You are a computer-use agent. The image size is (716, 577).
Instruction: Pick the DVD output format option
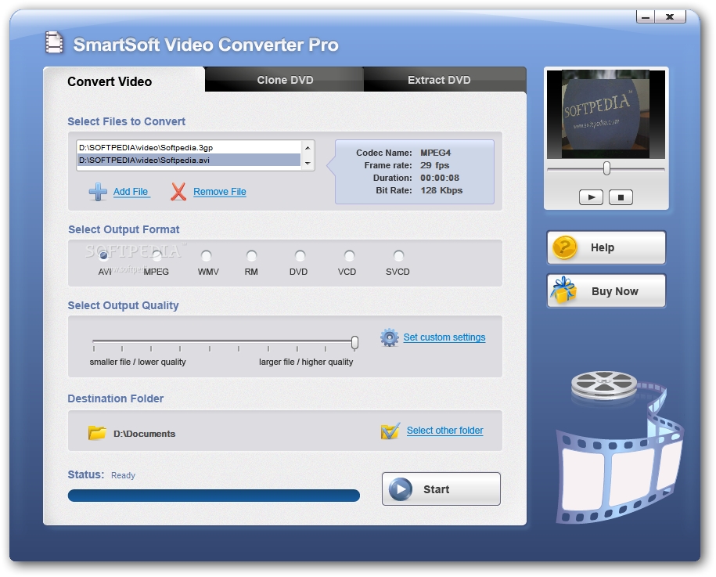point(300,255)
